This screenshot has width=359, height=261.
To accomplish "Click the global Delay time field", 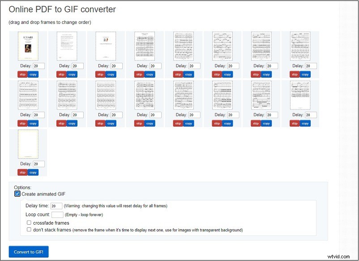I will pyautogui.click(x=57, y=206).
